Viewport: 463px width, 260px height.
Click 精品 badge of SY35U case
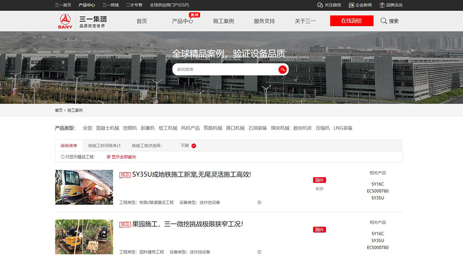click(125, 175)
